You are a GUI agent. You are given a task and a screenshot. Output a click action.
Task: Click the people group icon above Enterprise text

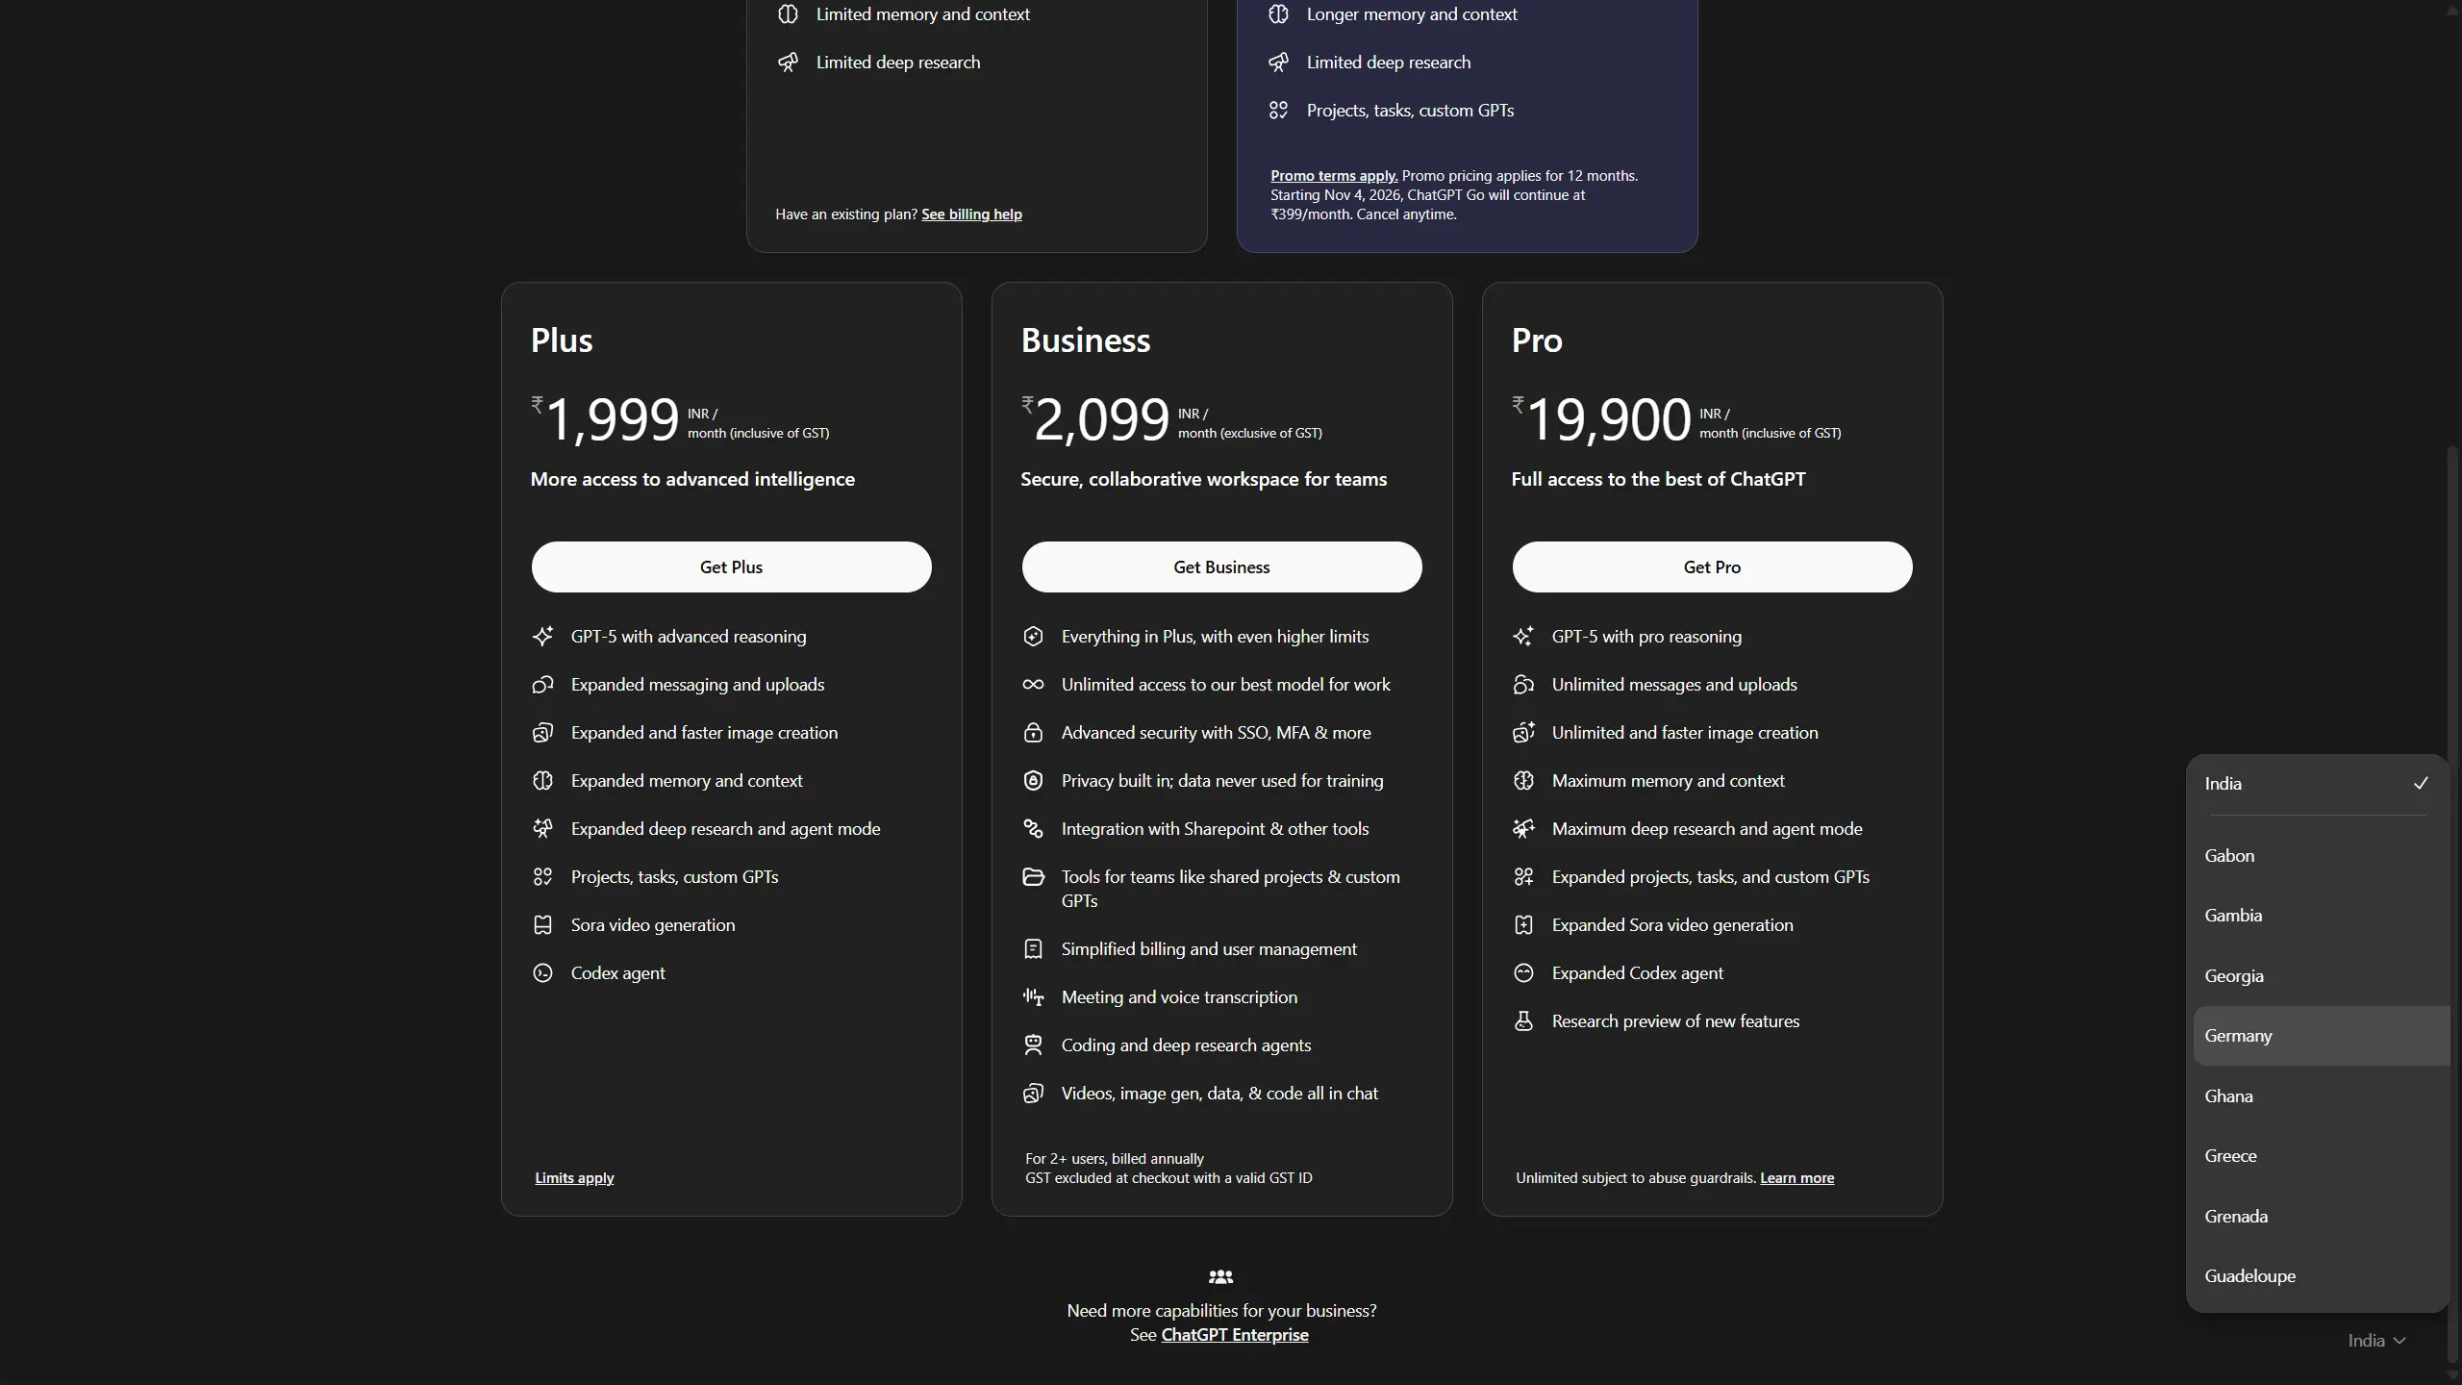coord(1220,1277)
